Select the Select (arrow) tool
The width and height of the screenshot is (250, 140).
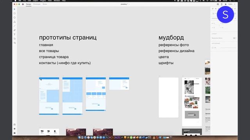[14, 9]
